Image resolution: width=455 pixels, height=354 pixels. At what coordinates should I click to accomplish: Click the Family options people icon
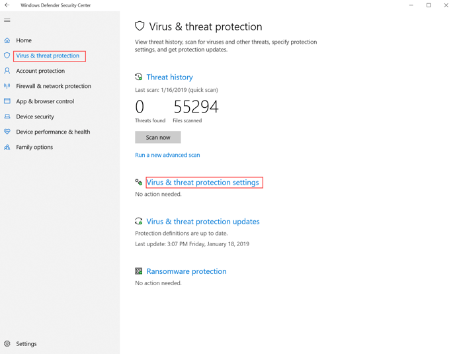(7, 147)
